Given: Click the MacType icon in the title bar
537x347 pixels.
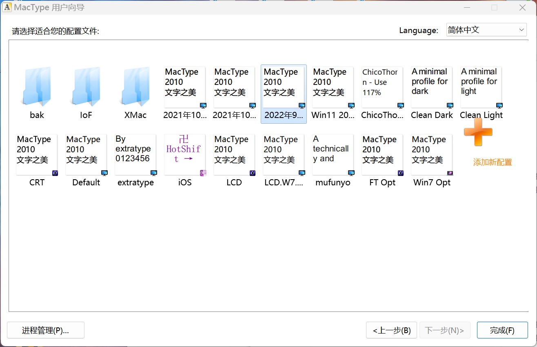Looking at the screenshot, I should (x=7, y=7).
